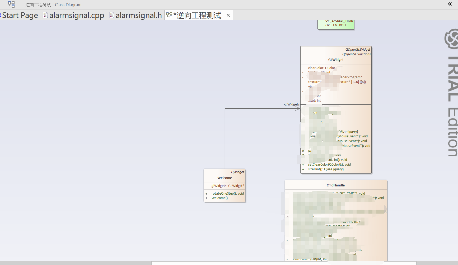
Task: Click the QOpenGLWidget parent class label
Action: tap(358, 50)
